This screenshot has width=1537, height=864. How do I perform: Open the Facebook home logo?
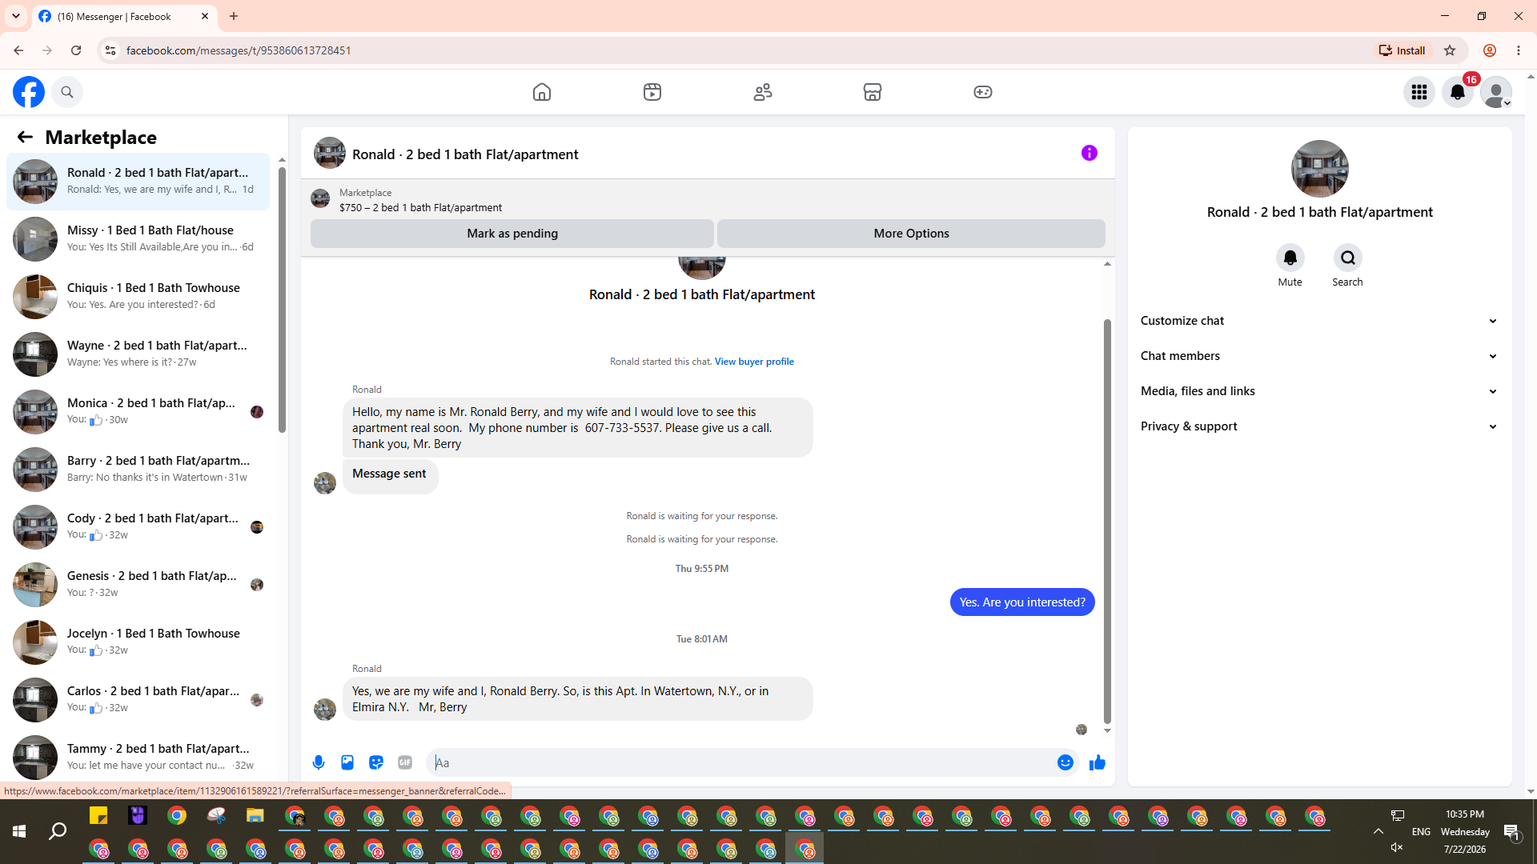(29, 92)
